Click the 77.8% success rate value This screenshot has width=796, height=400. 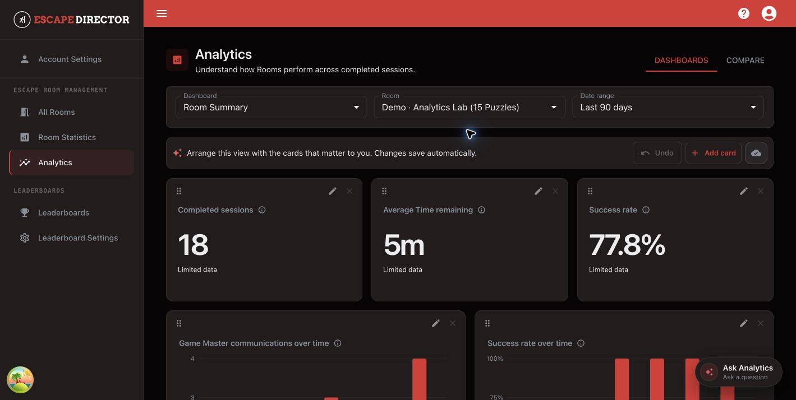point(627,245)
